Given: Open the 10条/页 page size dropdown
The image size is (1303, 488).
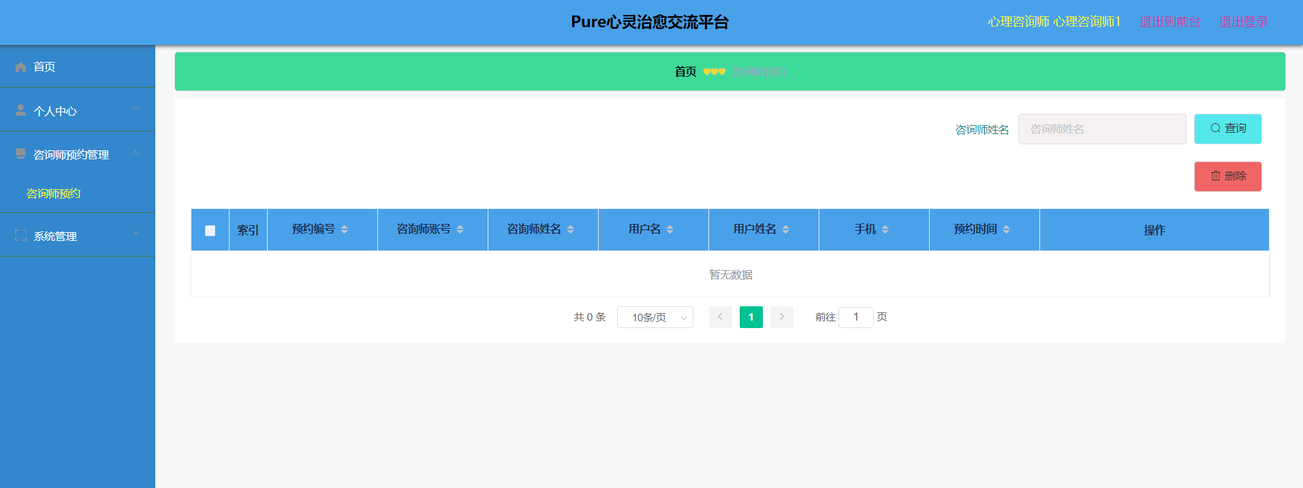Looking at the screenshot, I should point(655,317).
